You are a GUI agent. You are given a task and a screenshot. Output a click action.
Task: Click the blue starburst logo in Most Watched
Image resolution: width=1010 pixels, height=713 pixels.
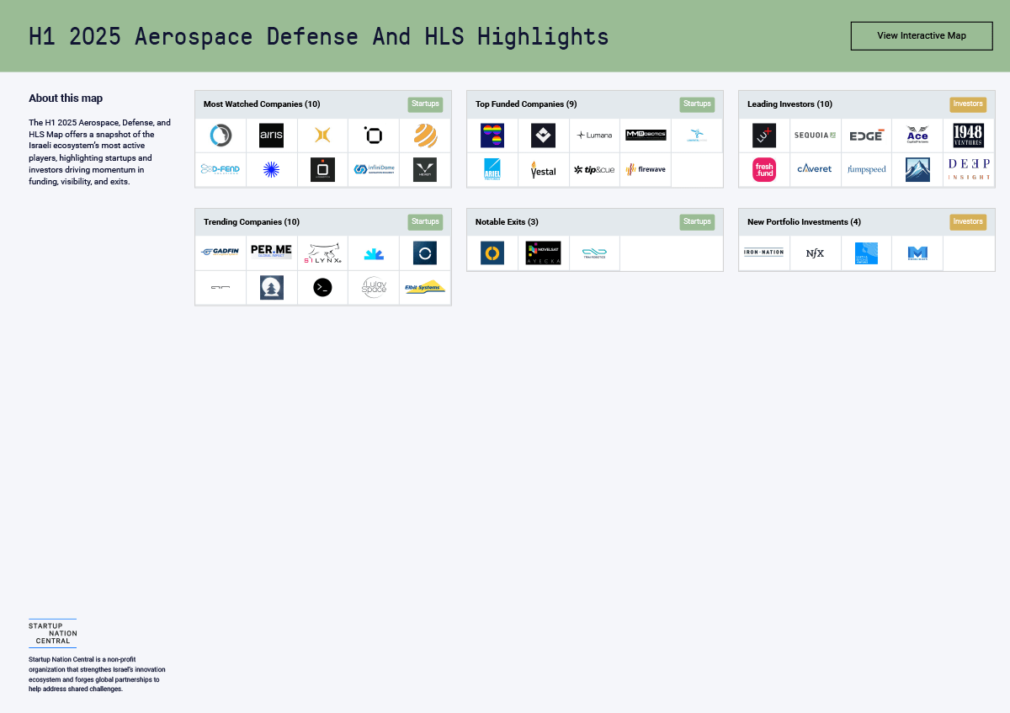[x=271, y=169]
